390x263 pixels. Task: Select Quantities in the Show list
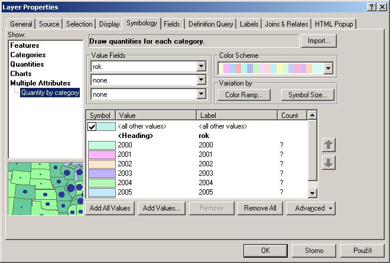tap(27, 64)
